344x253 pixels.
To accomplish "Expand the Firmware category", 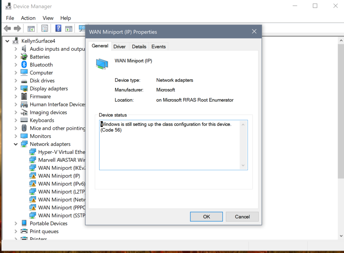I will (15, 97).
